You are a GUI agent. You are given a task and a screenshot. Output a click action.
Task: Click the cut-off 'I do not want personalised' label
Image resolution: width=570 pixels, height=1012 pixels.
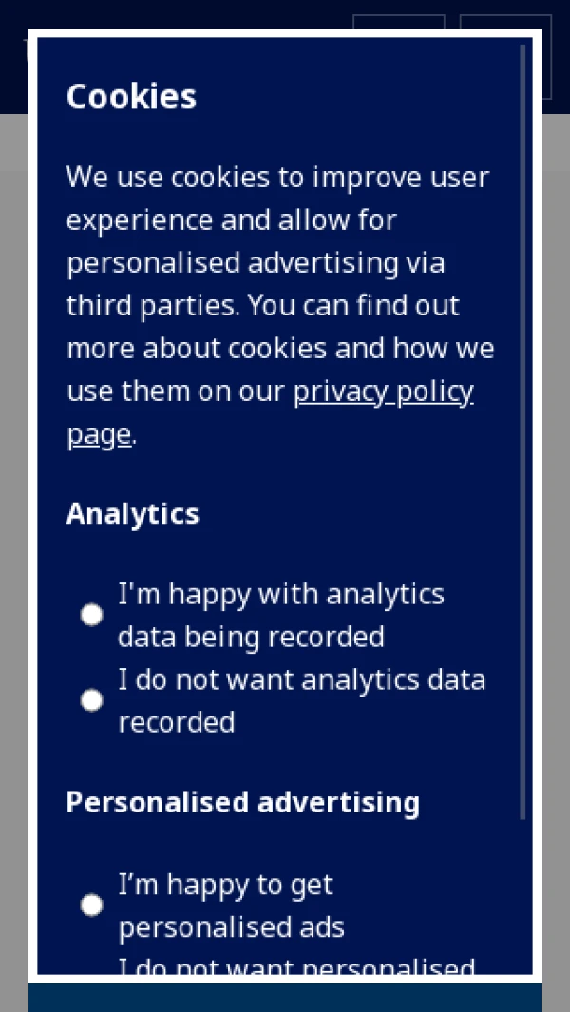tap(297, 965)
